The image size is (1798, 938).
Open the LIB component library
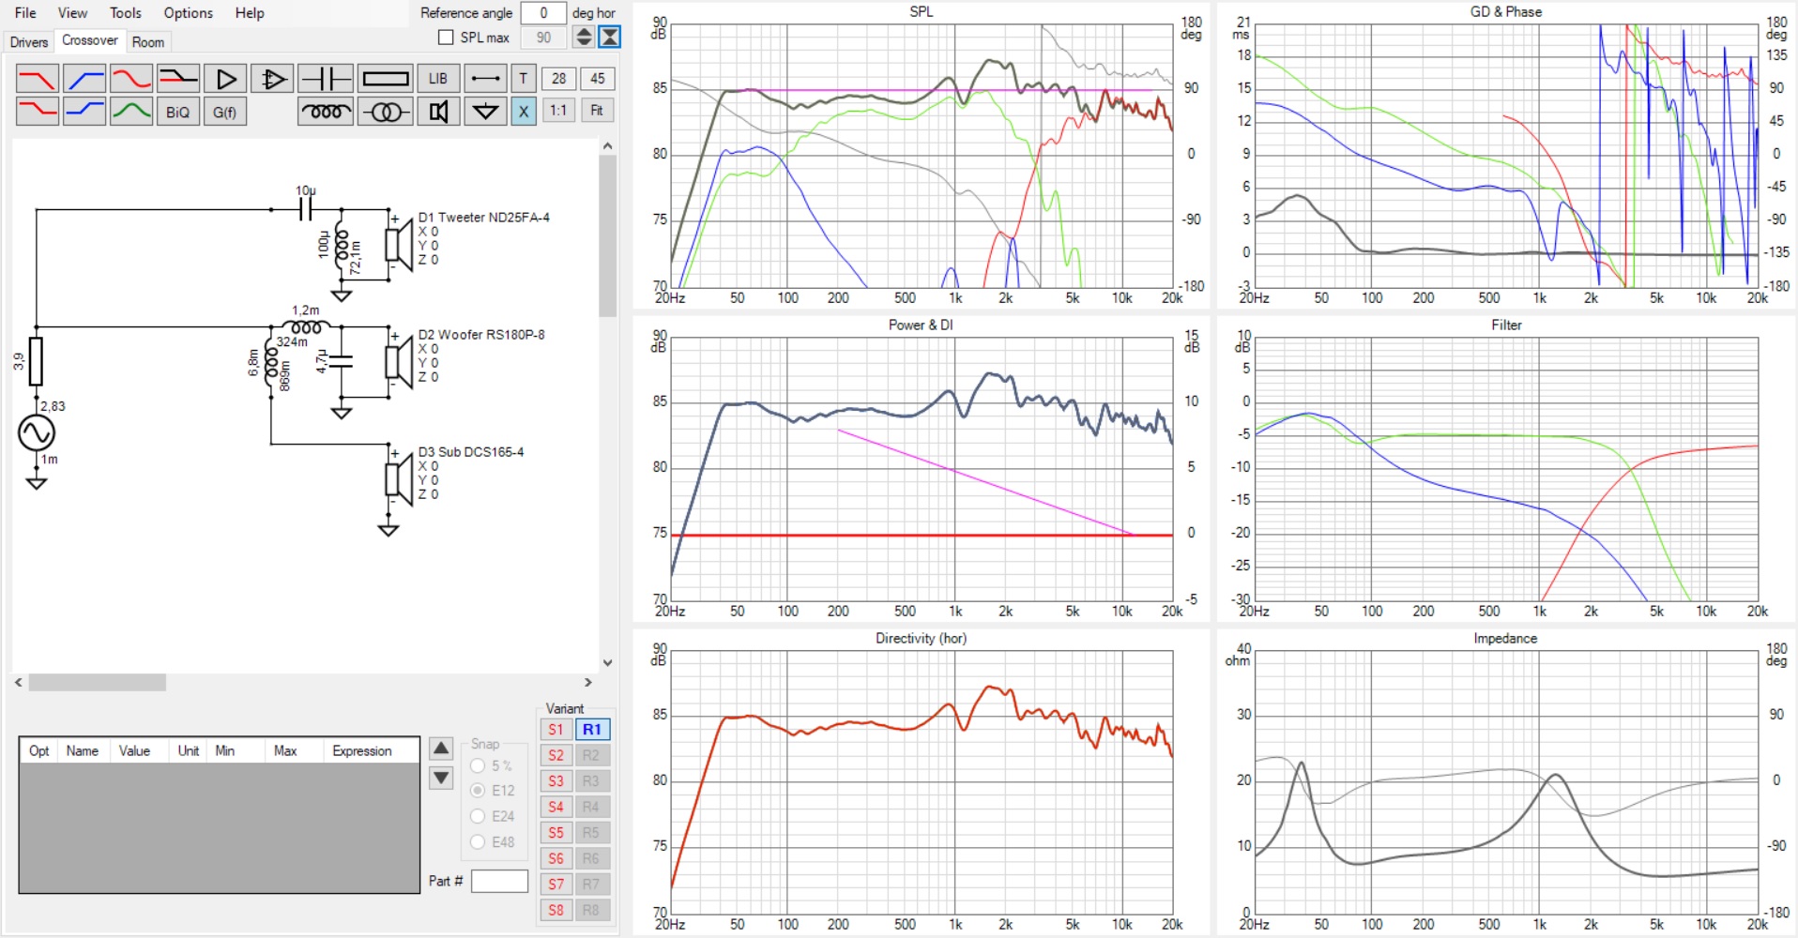click(438, 79)
